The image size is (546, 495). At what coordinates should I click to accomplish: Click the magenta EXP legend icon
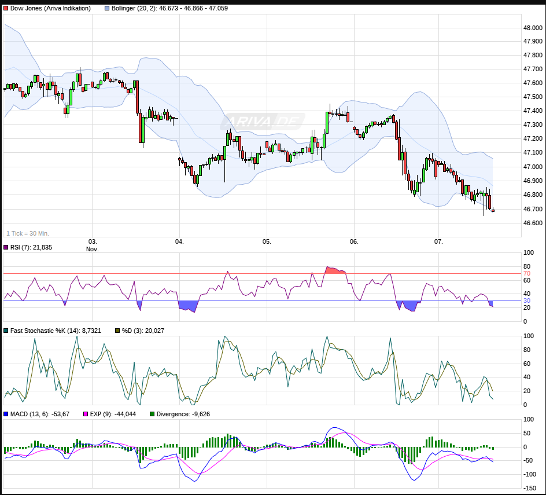tap(86, 414)
